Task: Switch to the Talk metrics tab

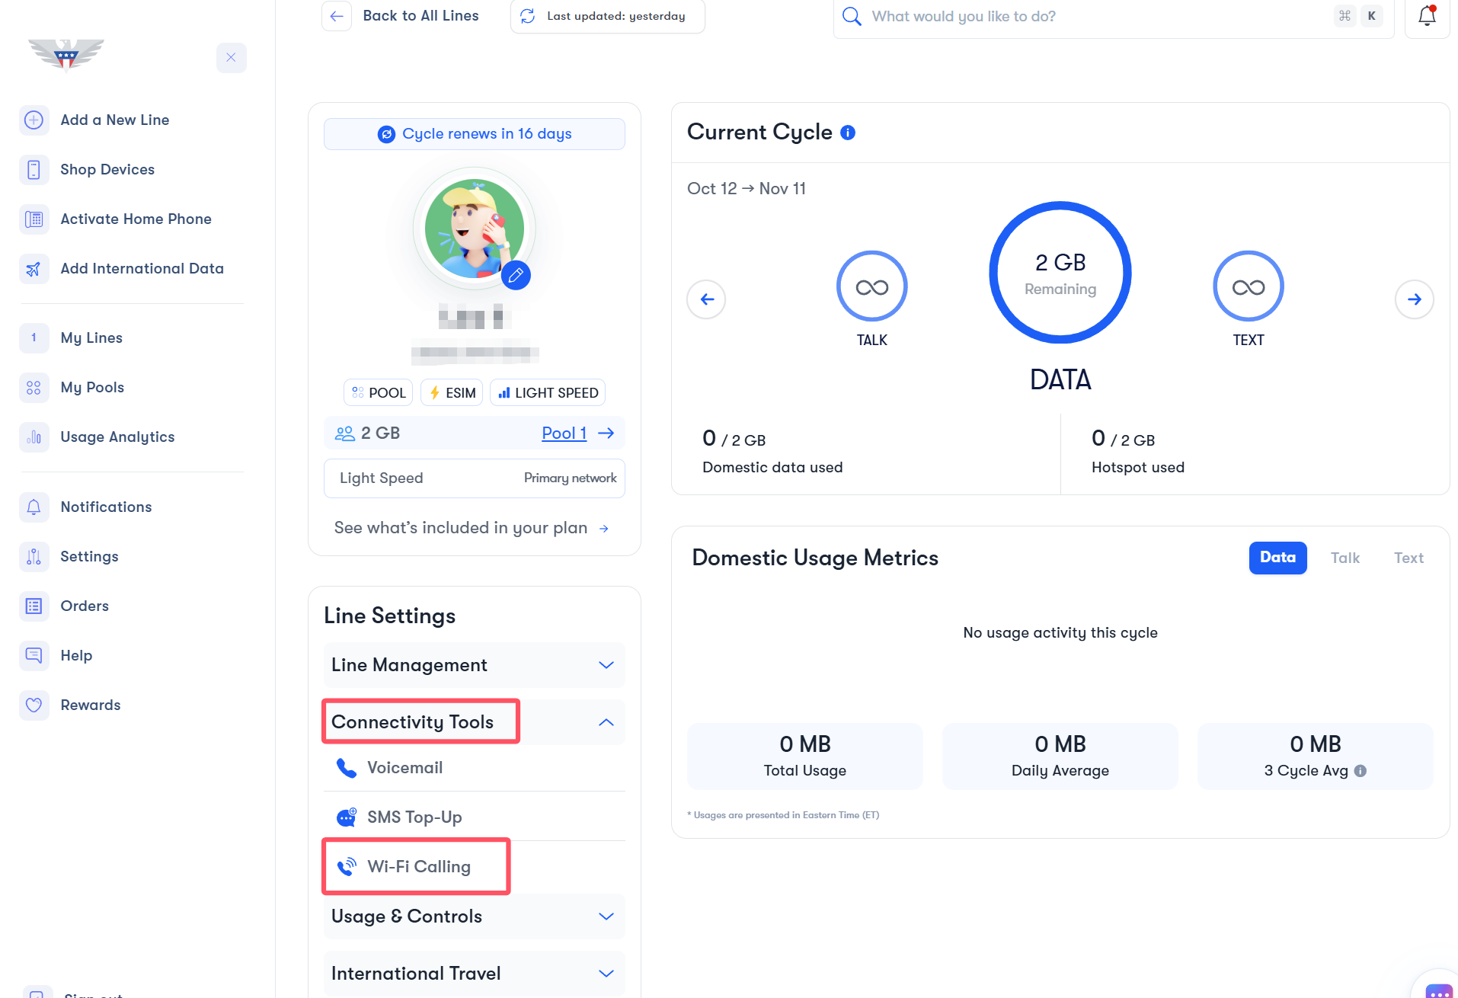Action: pyautogui.click(x=1344, y=558)
